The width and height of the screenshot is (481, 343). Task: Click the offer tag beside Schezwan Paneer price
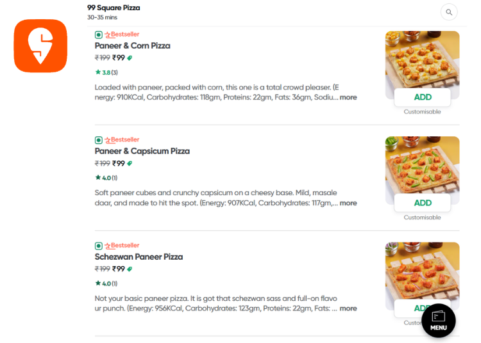(130, 269)
